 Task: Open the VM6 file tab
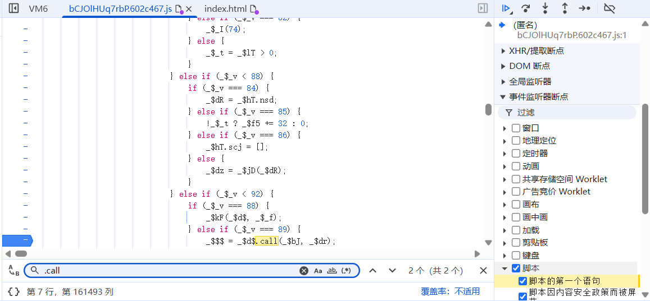(38, 9)
